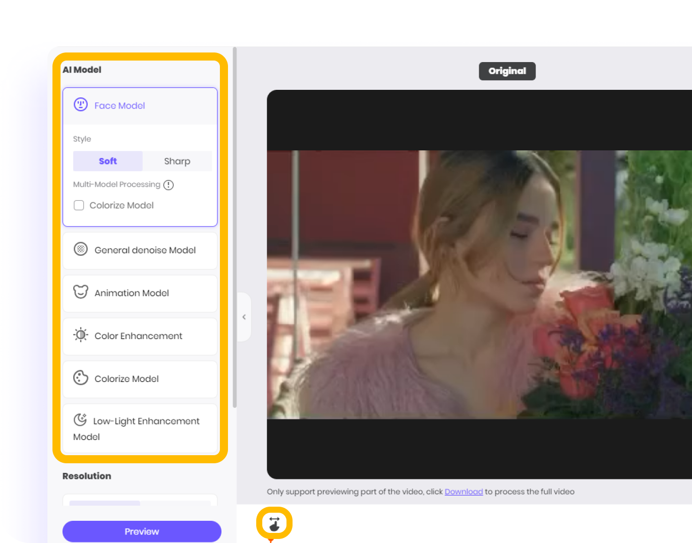The image size is (692, 543).
Task: Switch the style to Sharp
Action: (177, 161)
